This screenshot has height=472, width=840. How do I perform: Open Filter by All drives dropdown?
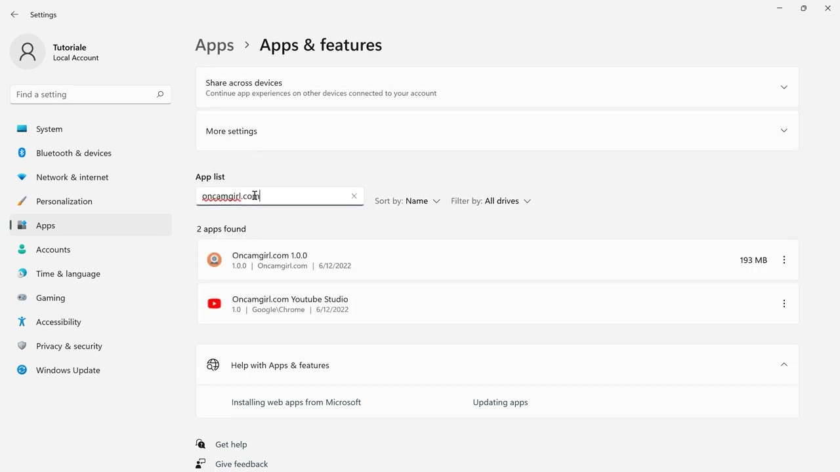(x=491, y=201)
